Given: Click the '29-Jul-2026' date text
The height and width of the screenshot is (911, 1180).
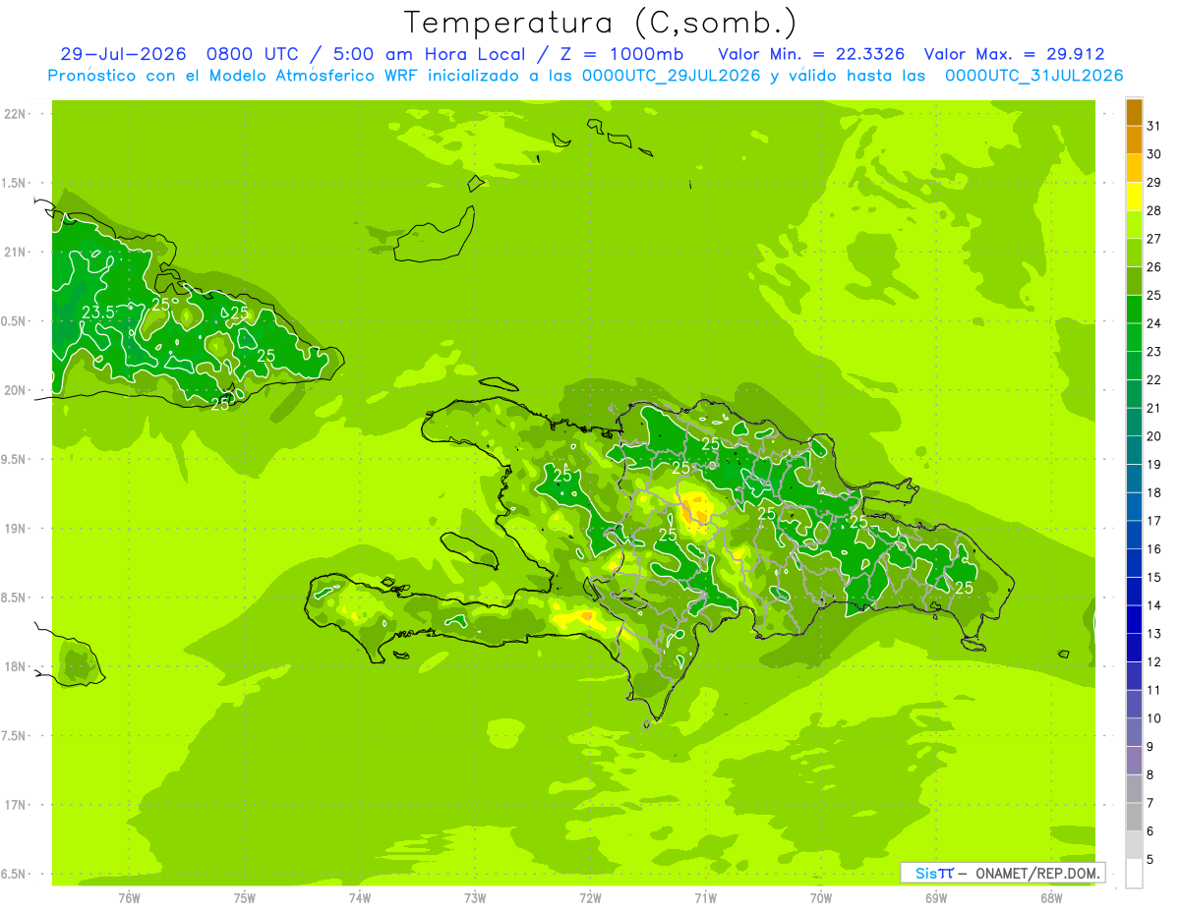Looking at the screenshot, I should 124,54.
